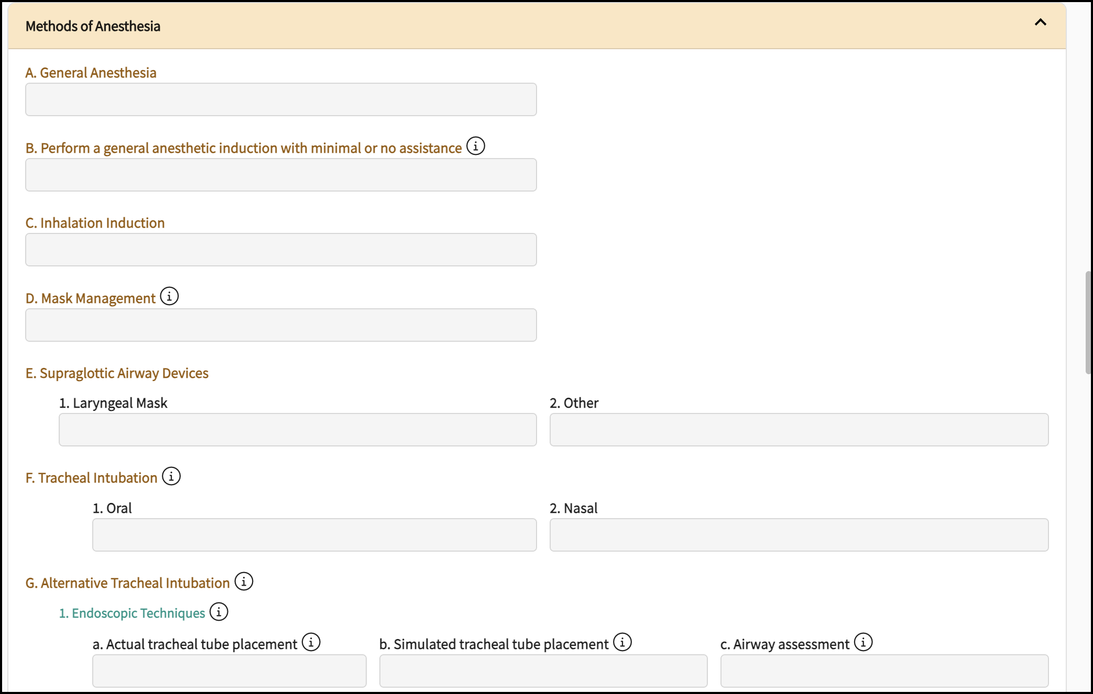This screenshot has width=1093, height=694.
Task: Click the vertical page scrollbar
Action: 1088,322
